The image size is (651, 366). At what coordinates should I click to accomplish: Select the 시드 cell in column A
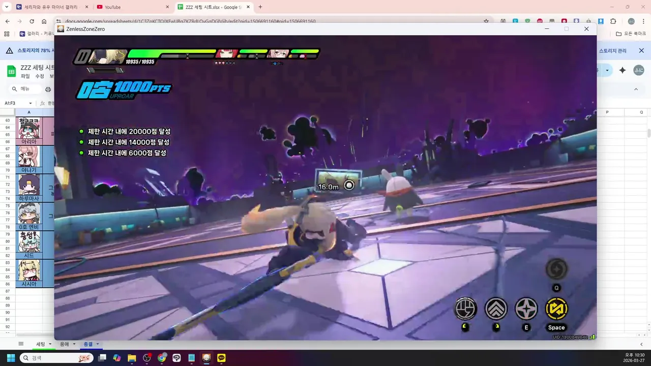[x=28, y=256]
